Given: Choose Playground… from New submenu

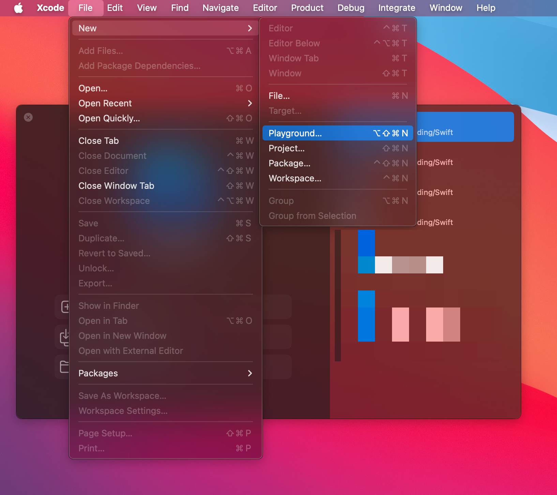Looking at the screenshot, I should [x=338, y=133].
